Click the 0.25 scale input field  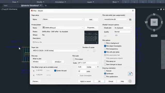coord(82,67)
